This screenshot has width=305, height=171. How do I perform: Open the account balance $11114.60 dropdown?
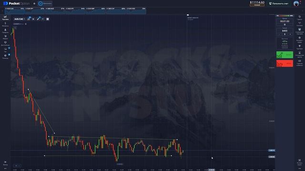pyautogui.click(x=257, y=3)
